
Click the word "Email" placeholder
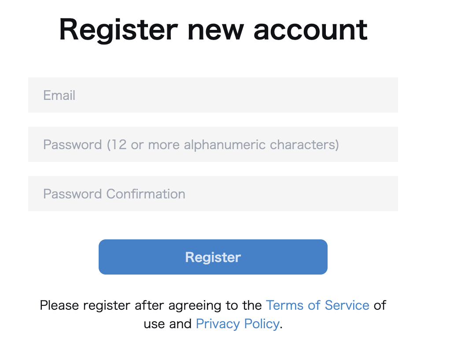(59, 95)
